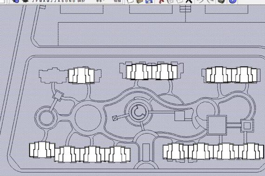Viewport: 265px width, 176px height.
Task: Select the white top-right building block
Action: pyautogui.click(x=232, y=75)
